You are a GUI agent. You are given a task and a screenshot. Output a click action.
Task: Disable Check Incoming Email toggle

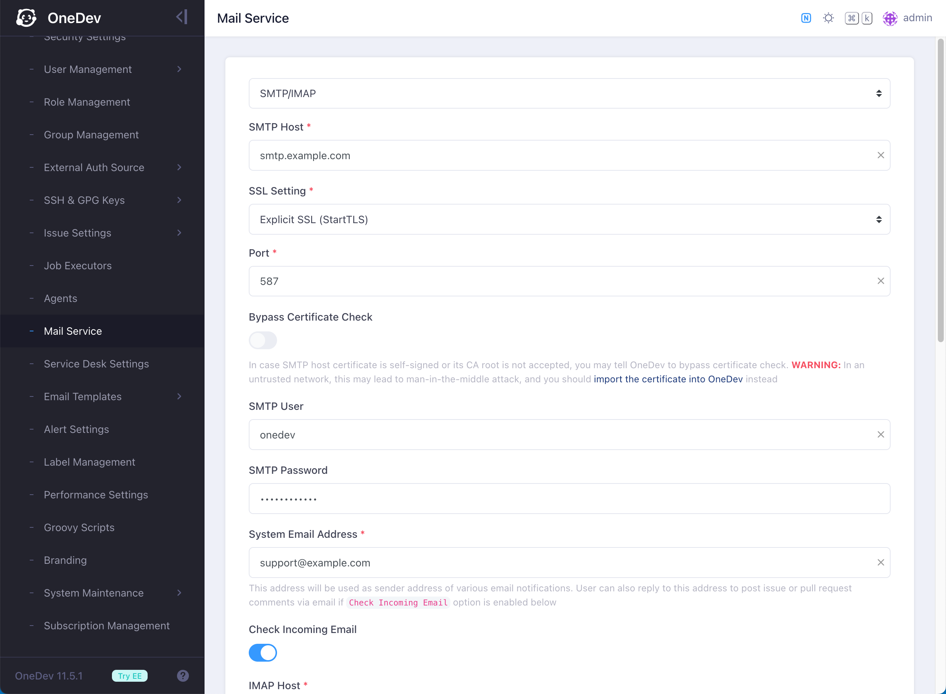[x=263, y=652]
